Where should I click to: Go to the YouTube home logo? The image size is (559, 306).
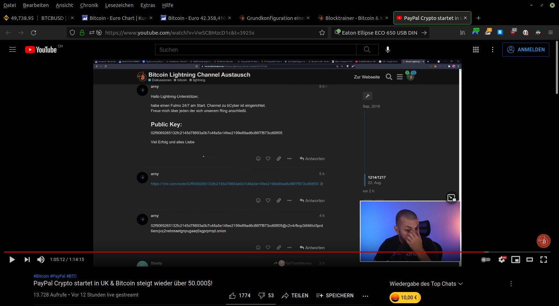coord(41,50)
